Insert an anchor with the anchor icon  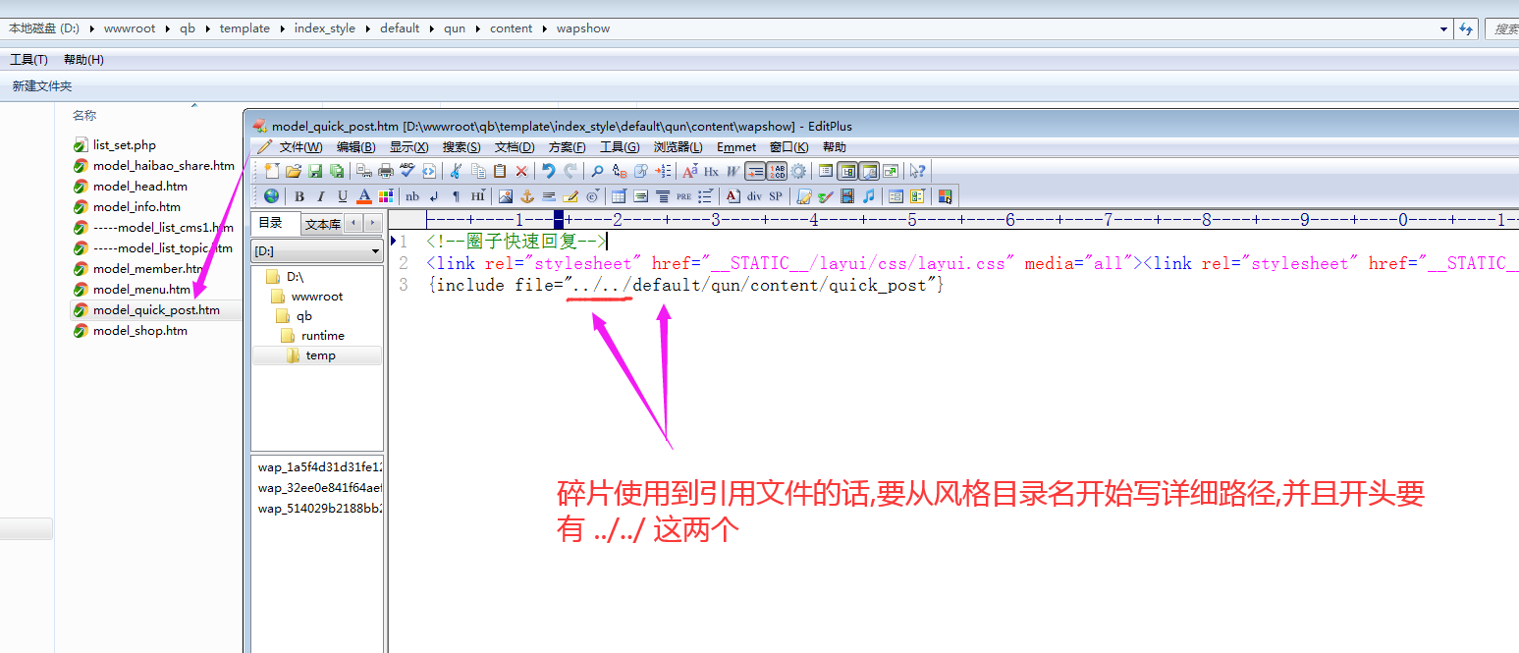click(527, 196)
